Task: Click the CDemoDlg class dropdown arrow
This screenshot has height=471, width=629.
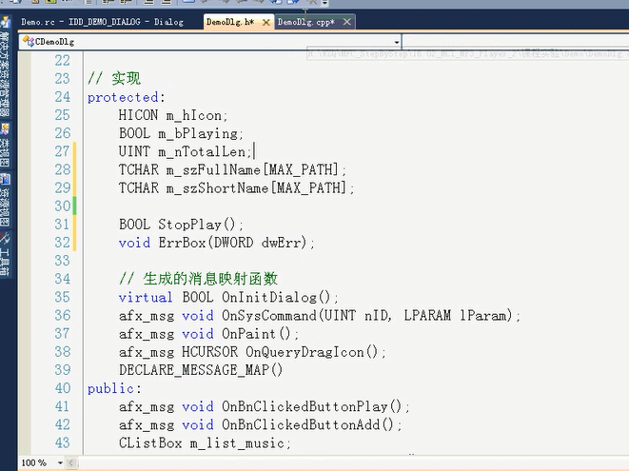Action: [396, 42]
